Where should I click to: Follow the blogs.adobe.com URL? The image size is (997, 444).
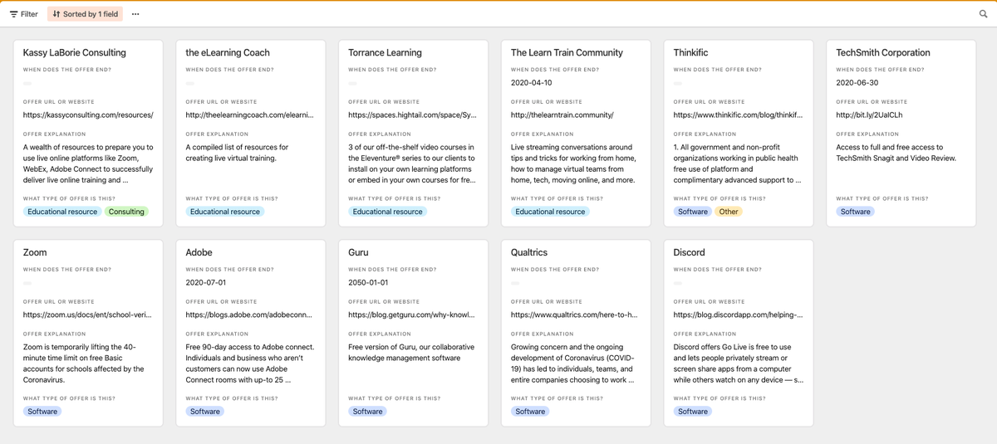point(248,315)
